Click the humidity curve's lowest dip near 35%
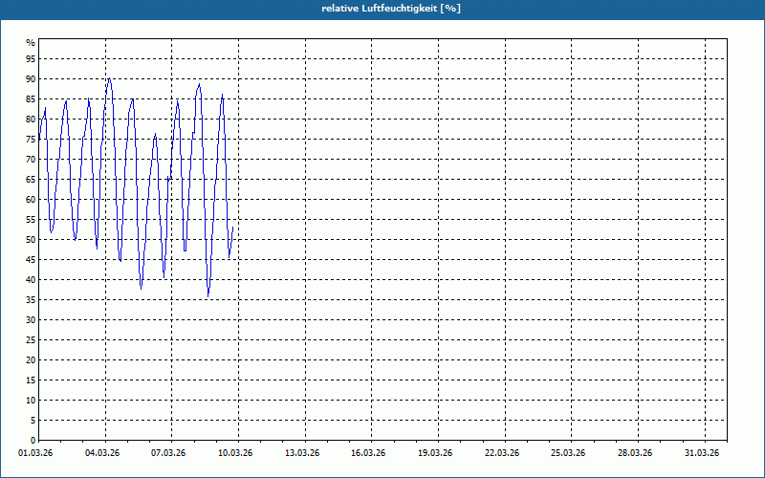The height and width of the screenshot is (478, 765). (208, 295)
